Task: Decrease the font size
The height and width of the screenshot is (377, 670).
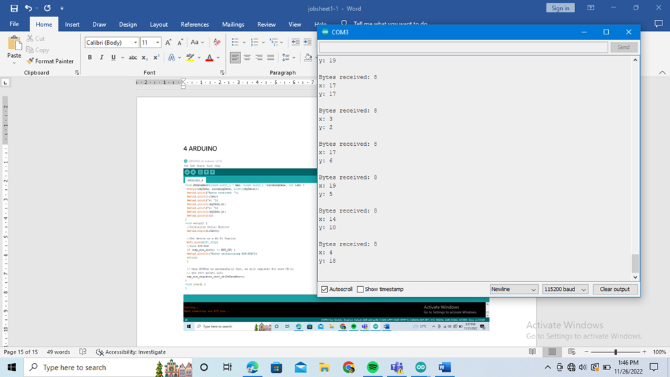Action: pyautogui.click(x=180, y=43)
